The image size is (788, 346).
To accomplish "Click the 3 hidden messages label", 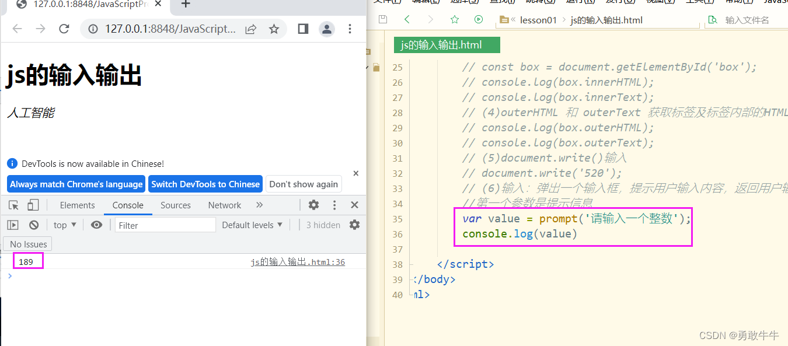I will 323,225.
